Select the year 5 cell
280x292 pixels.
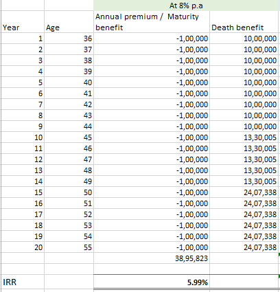tap(23, 82)
